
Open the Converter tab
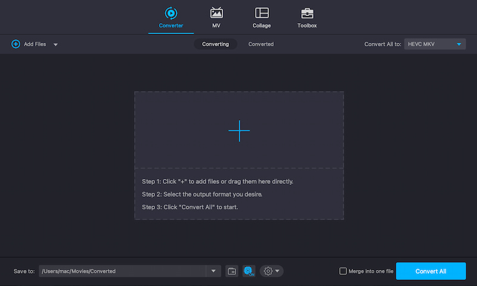pos(171,18)
